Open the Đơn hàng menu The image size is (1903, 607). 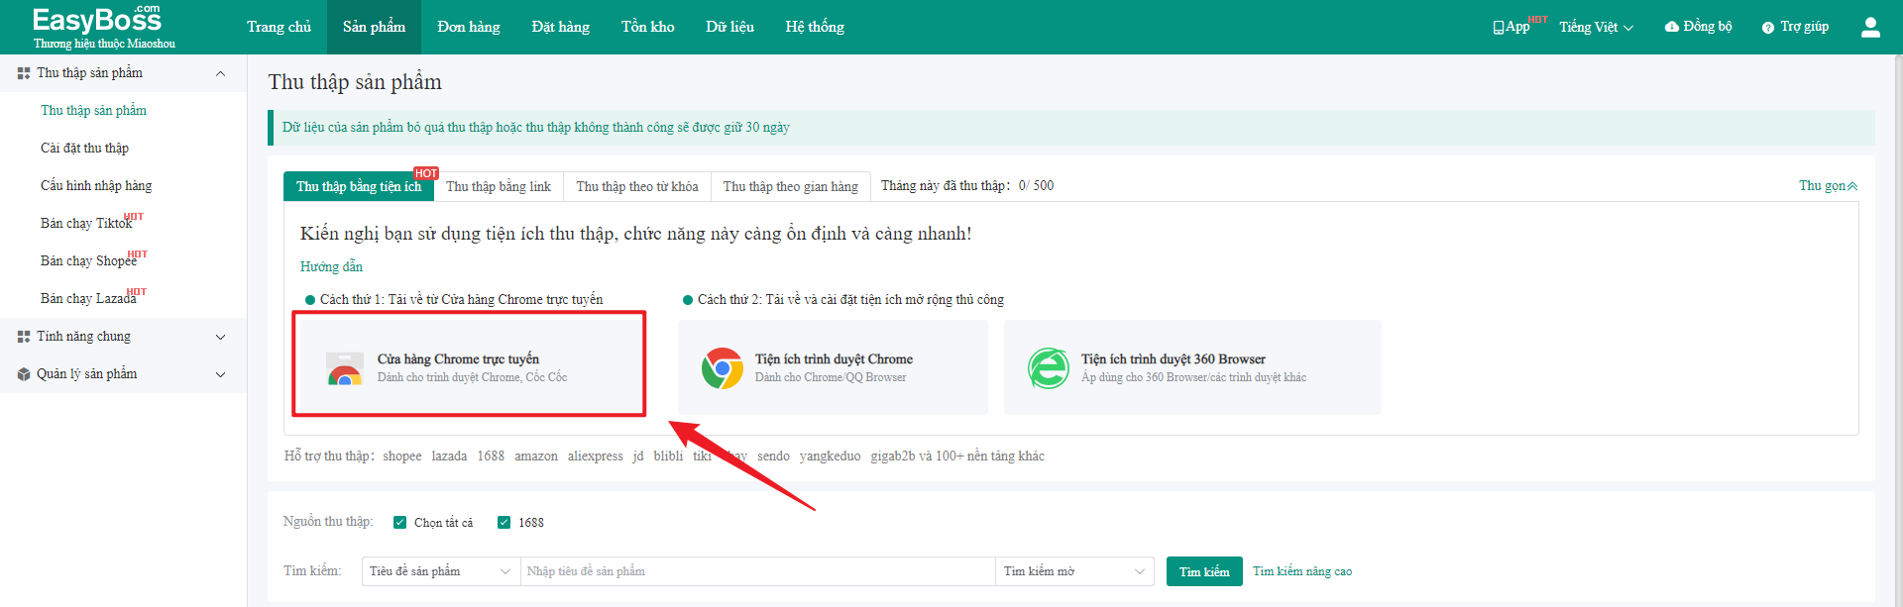point(468,27)
